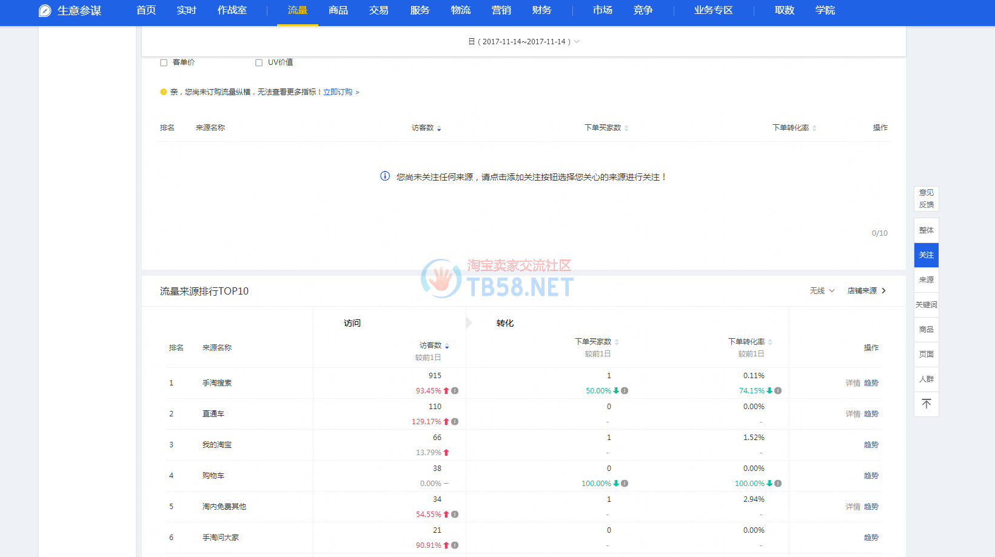Sort upper table by 下单买家数 arrow

click(x=626, y=128)
